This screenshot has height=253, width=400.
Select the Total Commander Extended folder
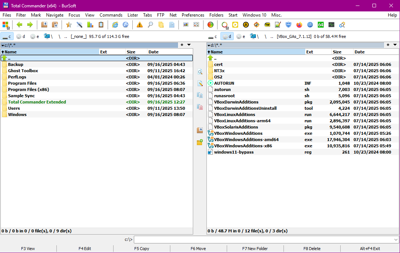pos(97,102)
